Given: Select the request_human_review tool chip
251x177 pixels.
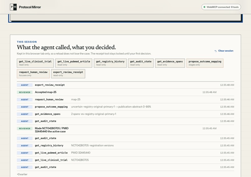Looking at the screenshot, I should 33,74.
